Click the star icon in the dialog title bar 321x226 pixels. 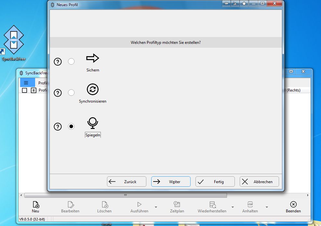point(244,4)
